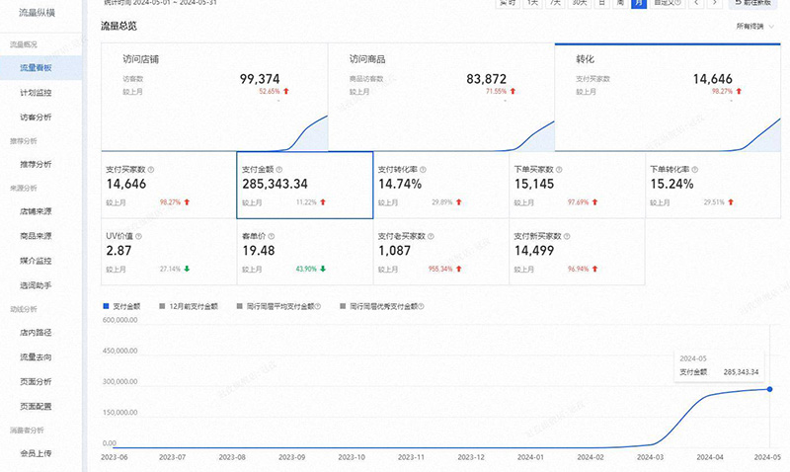Select the 实时 time range tab
Screen dimensions: 790x472
pyautogui.click(x=508, y=3)
